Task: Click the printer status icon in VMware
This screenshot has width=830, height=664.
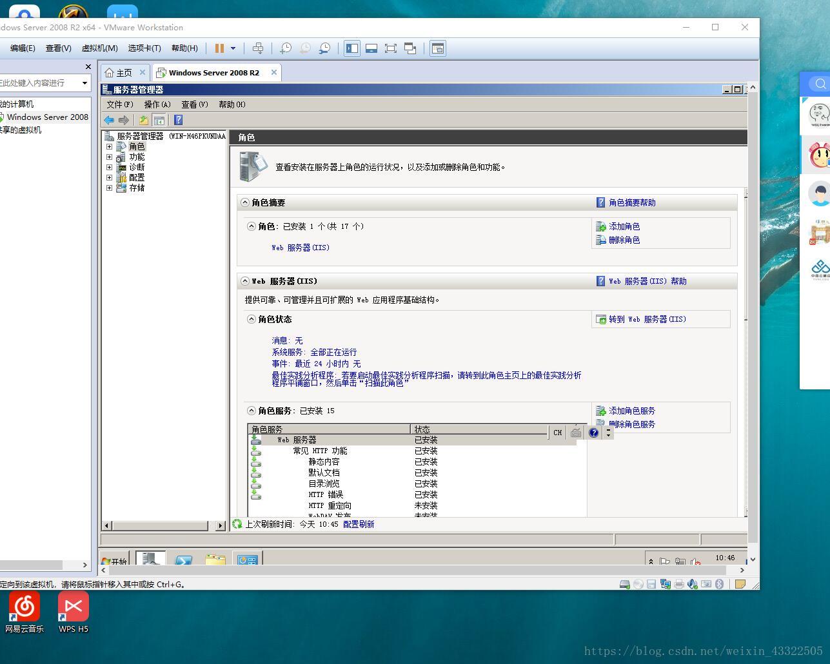Action: click(x=678, y=584)
